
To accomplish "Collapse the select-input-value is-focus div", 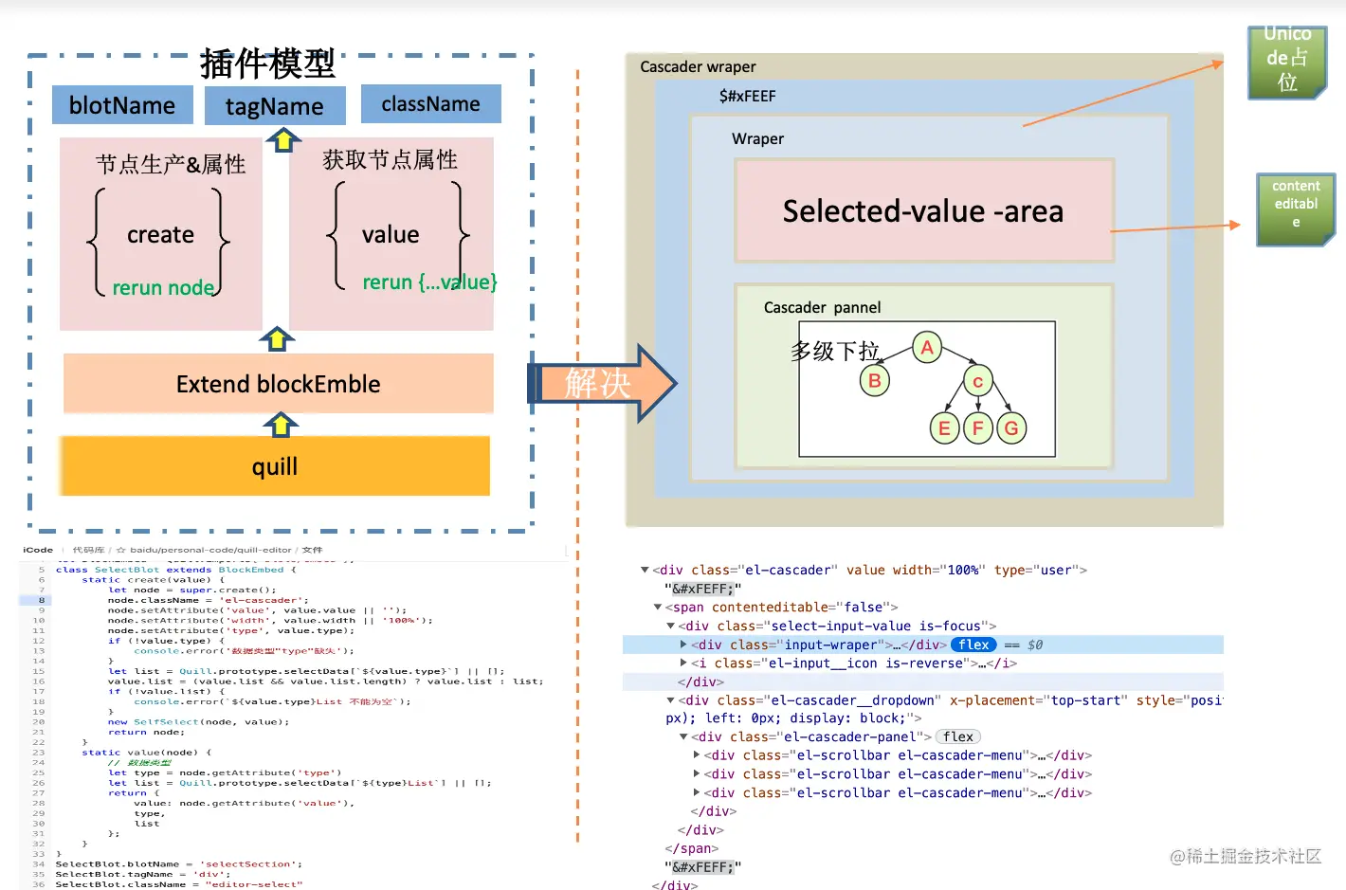I will coord(670,626).
